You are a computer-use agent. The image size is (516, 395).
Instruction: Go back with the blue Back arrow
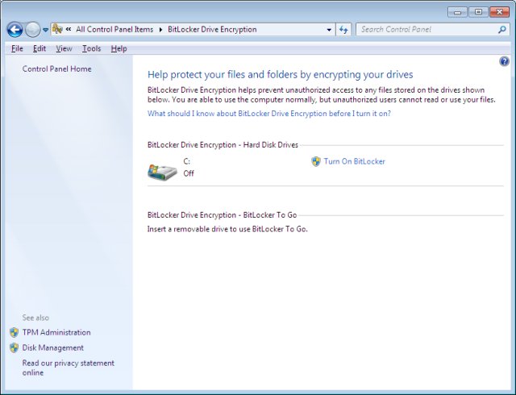15,30
